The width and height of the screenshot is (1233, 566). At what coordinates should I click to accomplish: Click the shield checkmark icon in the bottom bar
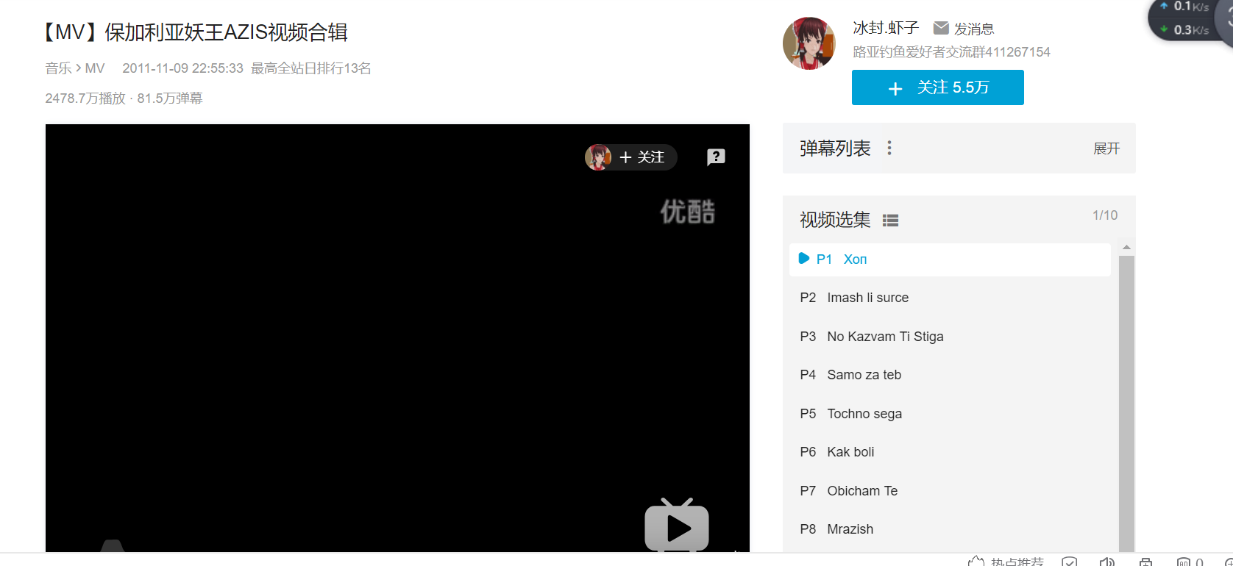point(1070,562)
